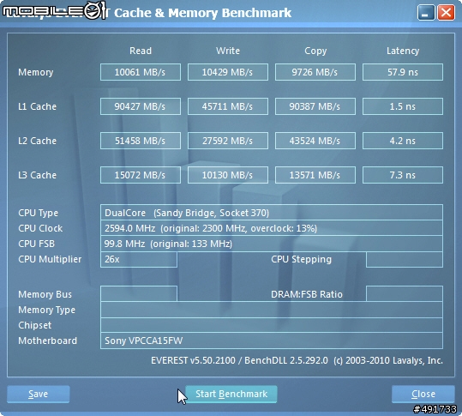Click the empty Memory Type field
Viewport: 462px width, 416px height.
point(272,310)
